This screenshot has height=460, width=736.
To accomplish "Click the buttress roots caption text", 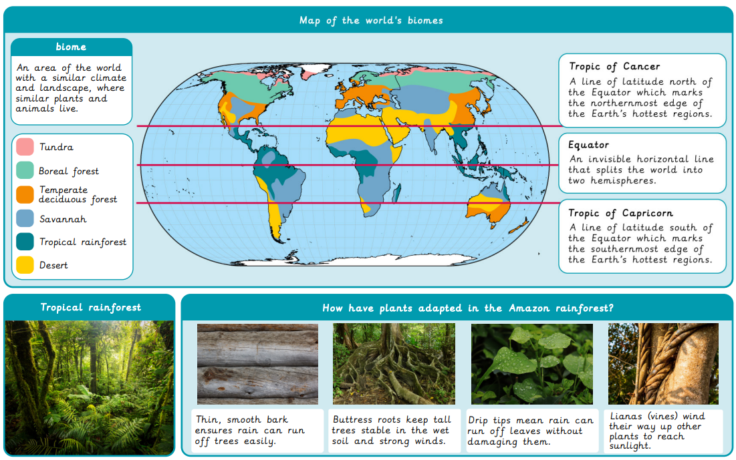I will coord(393,430).
